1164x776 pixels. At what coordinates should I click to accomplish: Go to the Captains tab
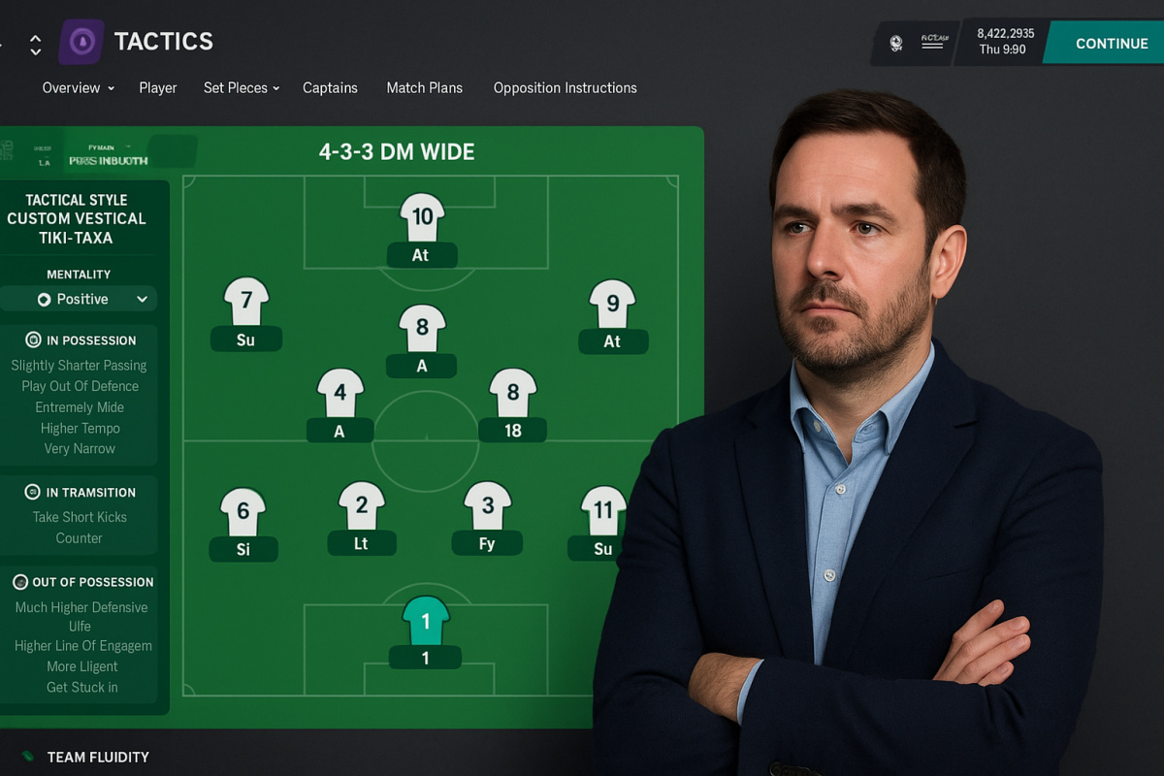(x=330, y=87)
